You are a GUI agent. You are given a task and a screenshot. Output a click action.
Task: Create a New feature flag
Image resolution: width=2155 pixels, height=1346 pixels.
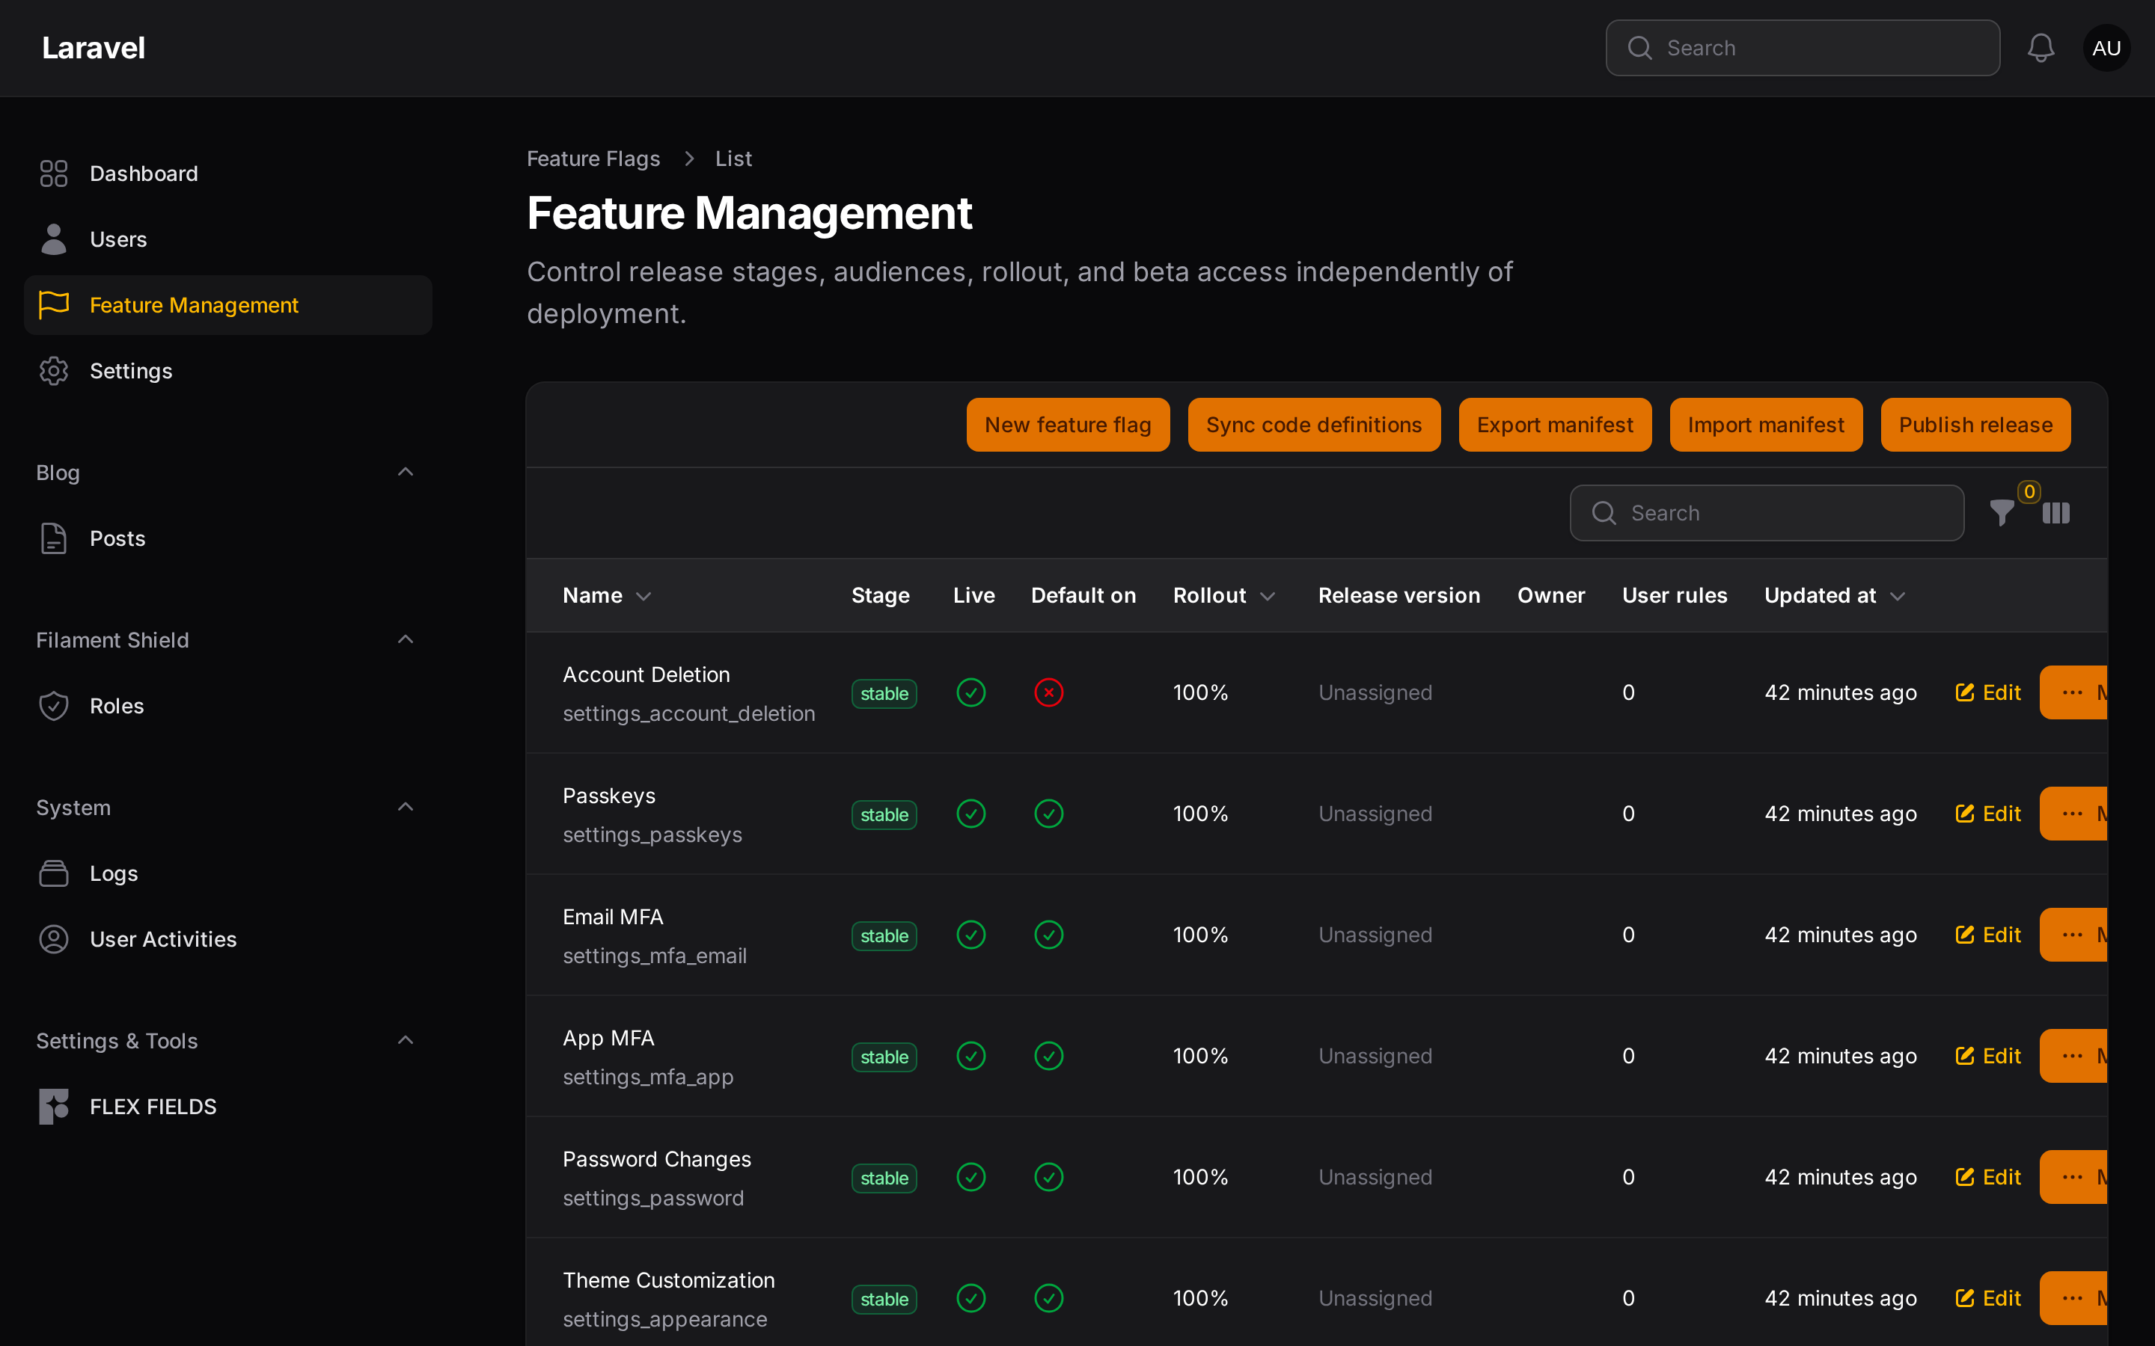tap(1068, 425)
